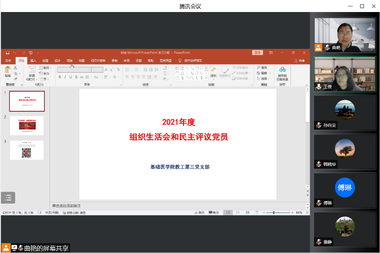
Task: Click the Login (登录) button in title bar
Action: click(257, 53)
